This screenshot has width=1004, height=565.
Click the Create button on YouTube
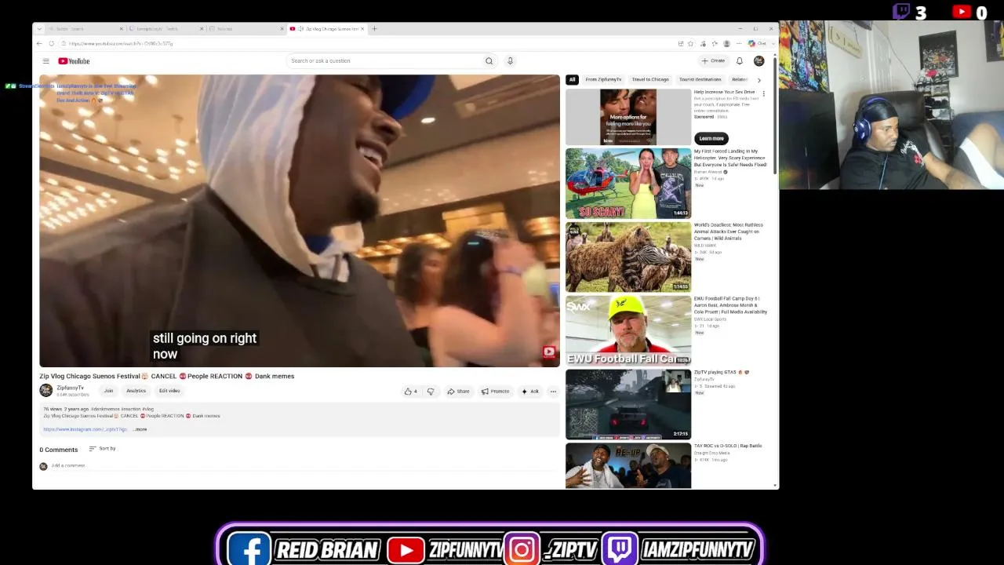tap(714, 61)
